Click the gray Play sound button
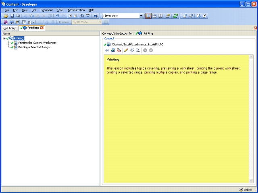The height and width of the screenshot is (193, 258). coord(145,50)
